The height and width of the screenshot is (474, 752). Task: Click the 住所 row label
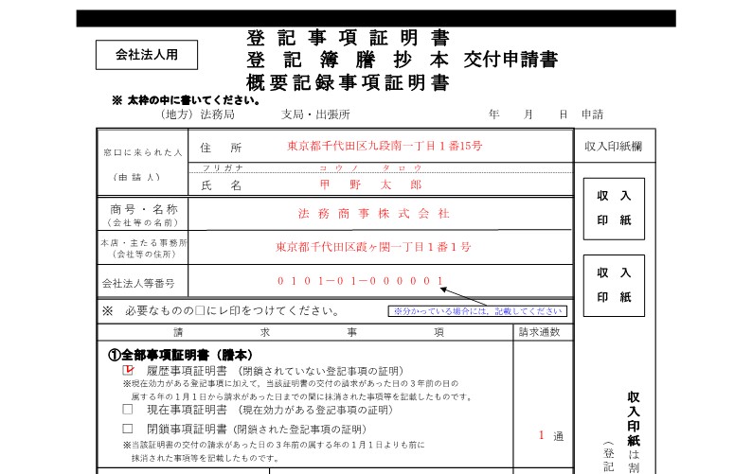[x=221, y=148]
